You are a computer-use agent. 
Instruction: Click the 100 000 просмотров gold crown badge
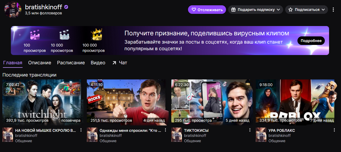click(x=96, y=35)
